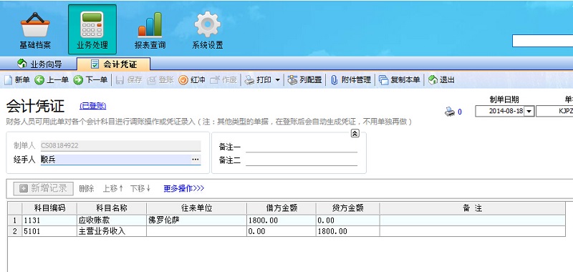Open 更多操作 more actions link
This screenshot has height=272, width=573.
coord(183,188)
